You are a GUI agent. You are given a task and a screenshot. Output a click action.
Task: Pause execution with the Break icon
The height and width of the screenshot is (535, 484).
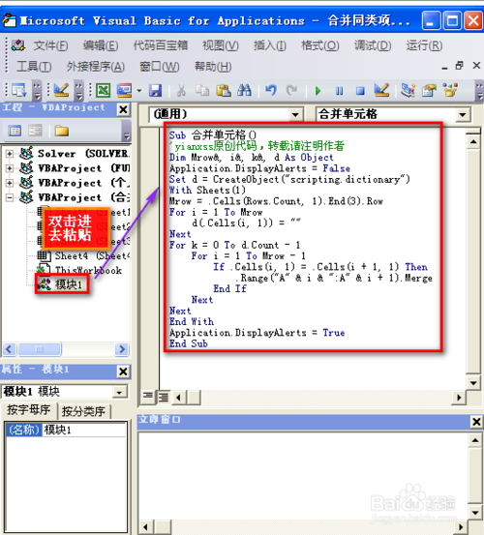pyautogui.click(x=339, y=91)
